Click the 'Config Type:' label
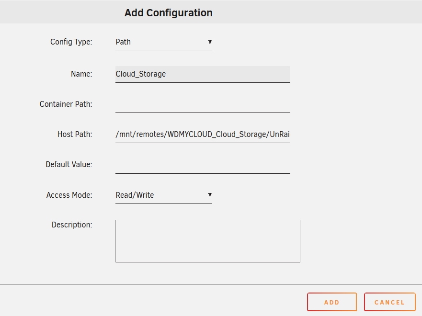Viewport: 422px width, 316px height. (x=71, y=42)
